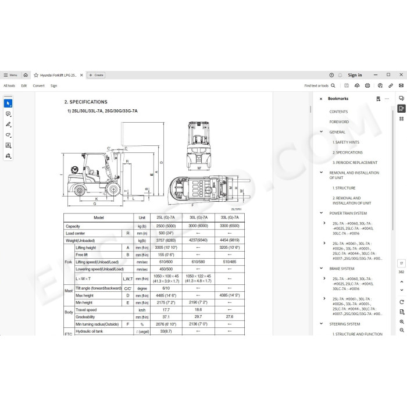Open the 1. STRUCTURE AND FUNCTION bookmark
This screenshot has height=407, width=407.
point(358,334)
